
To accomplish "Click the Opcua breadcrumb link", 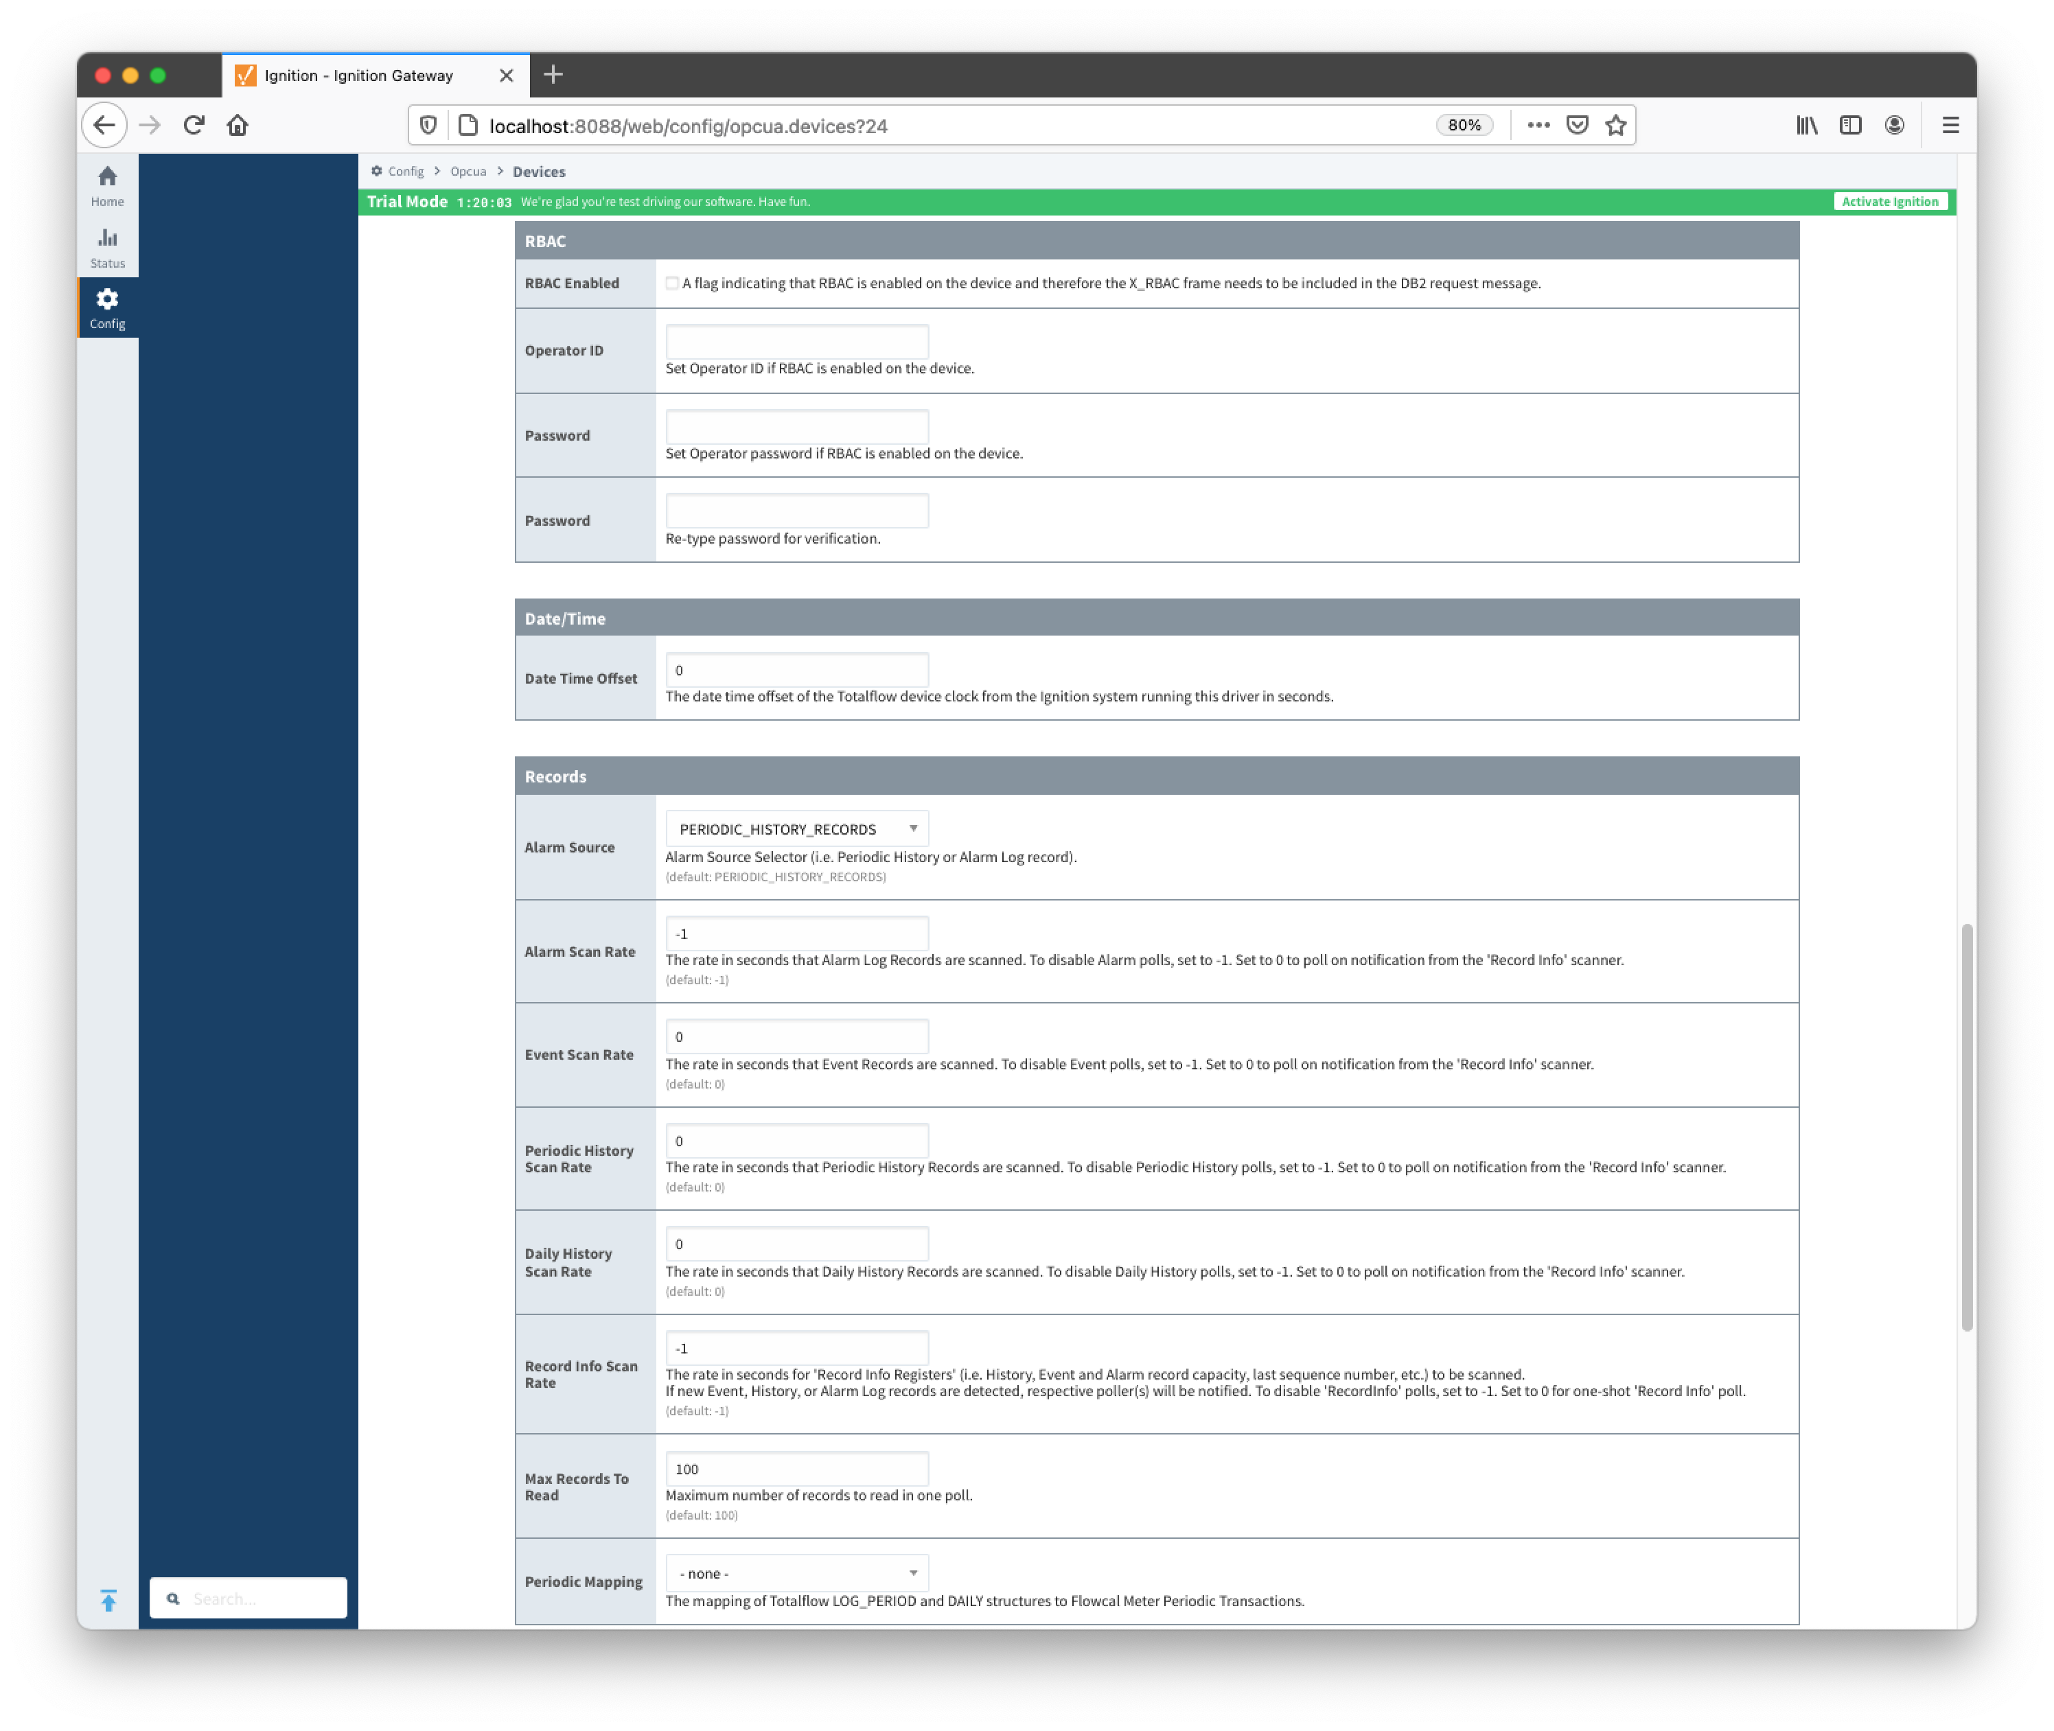I will pos(468,172).
